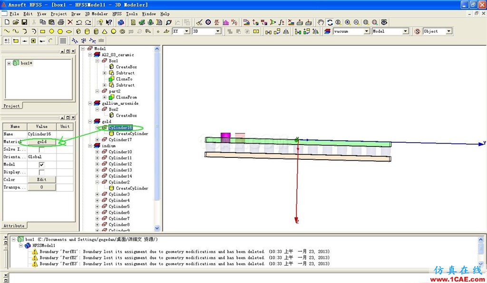This screenshot has height=283, width=487.
Task: Save the project with floppy disk icon
Action: (24, 22)
